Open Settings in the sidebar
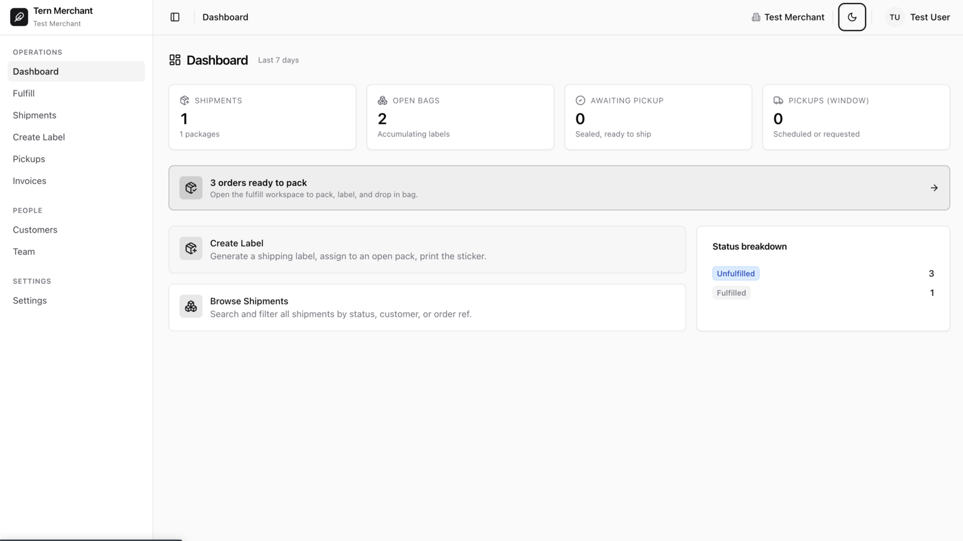Screen dimensions: 963x541 (76, 301)
